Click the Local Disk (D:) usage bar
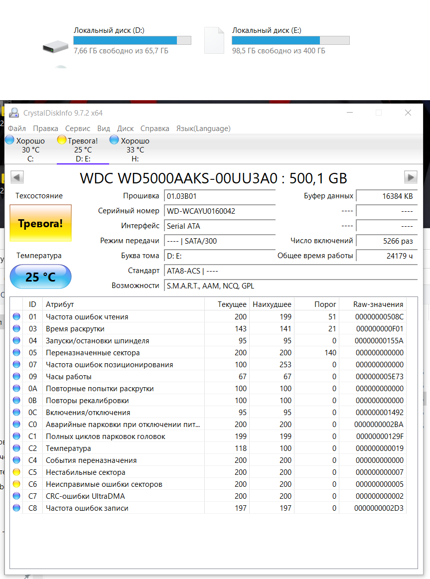 click(x=132, y=40)
